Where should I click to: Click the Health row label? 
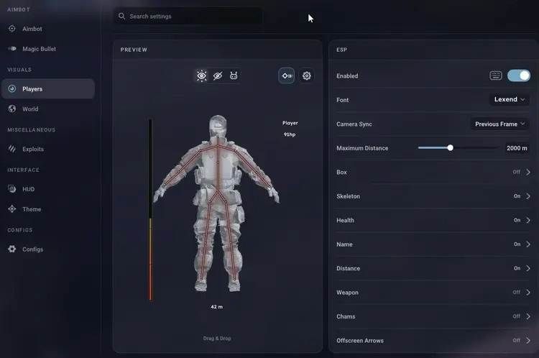[x=345, y=220]
